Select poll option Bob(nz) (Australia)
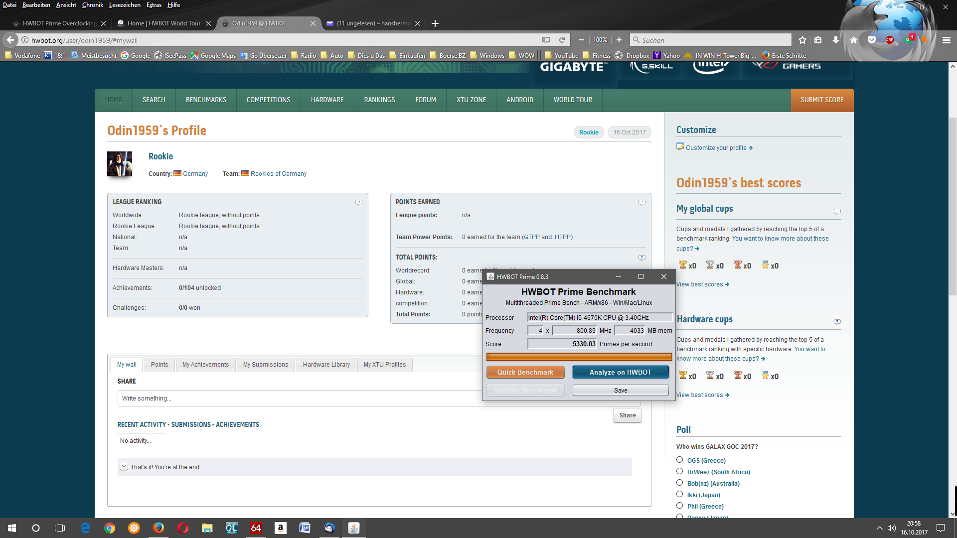 679,483
